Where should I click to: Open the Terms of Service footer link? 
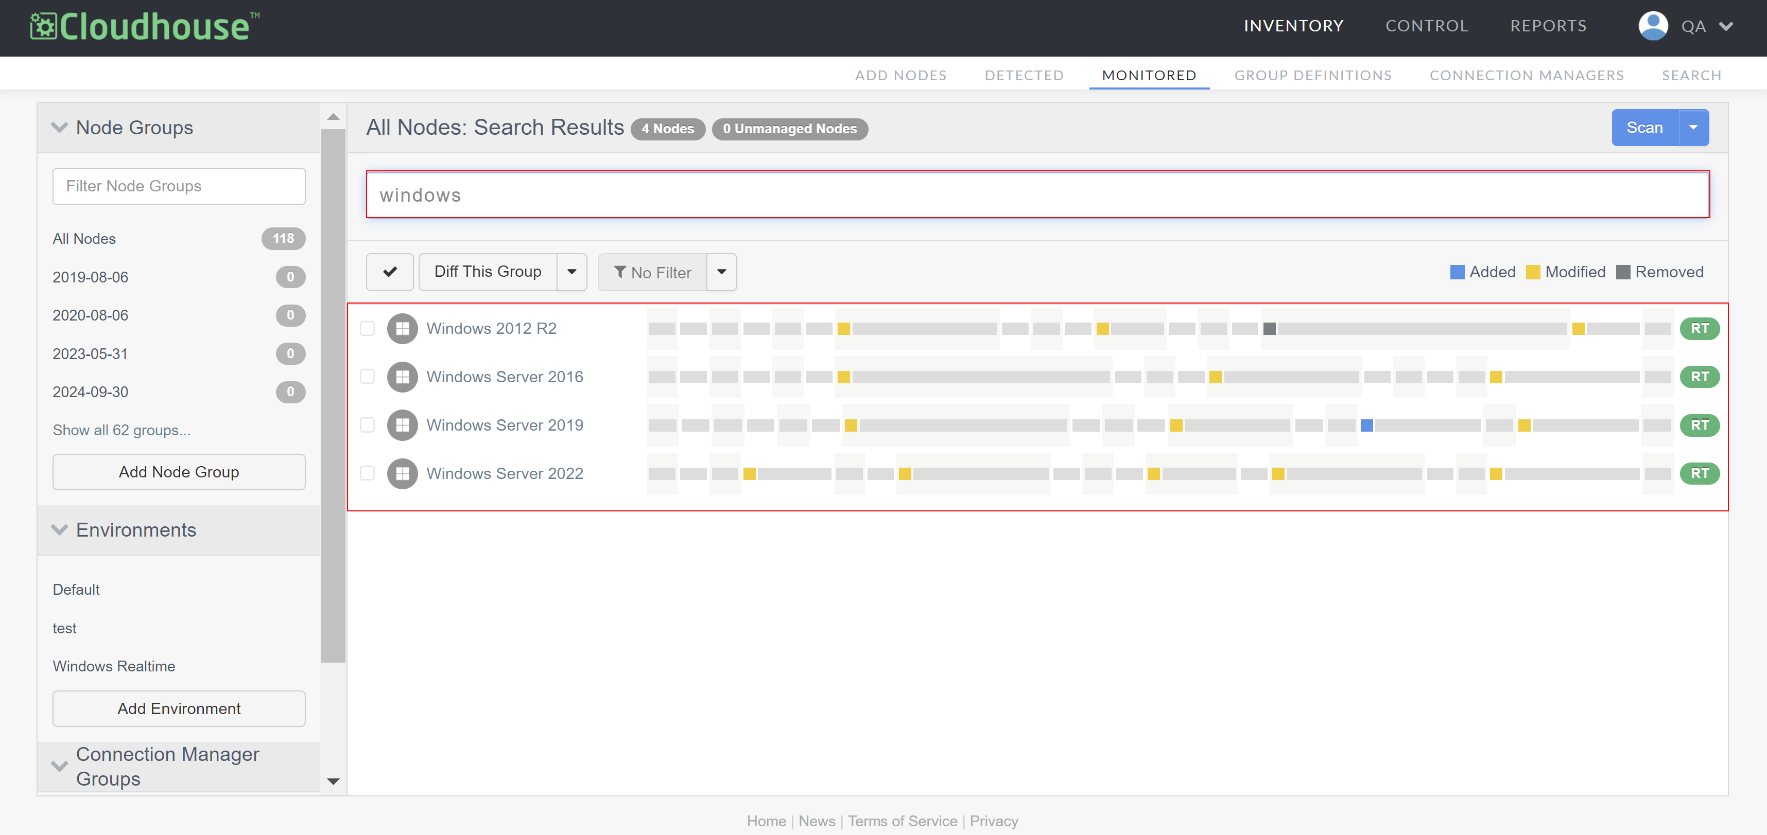(x=903, y=821)
